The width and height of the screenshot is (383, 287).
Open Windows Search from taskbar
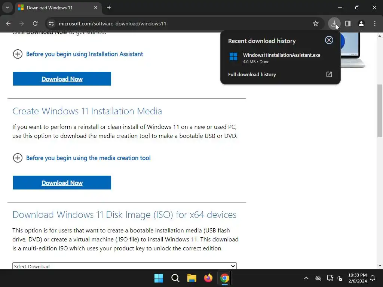(175, 278)
